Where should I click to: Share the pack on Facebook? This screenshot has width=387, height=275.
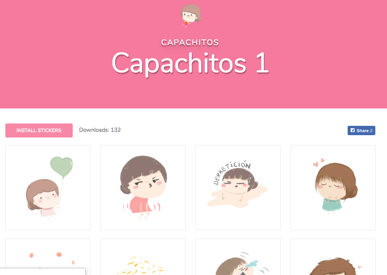(x=361, y=130)
